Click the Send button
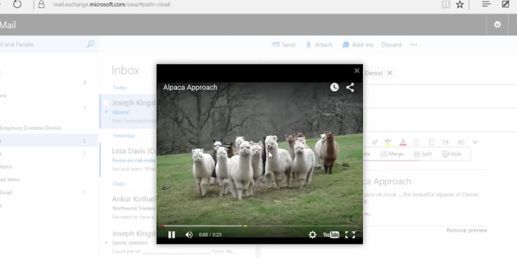Viewport: 517px width, 258px height. [x=283, y=44]
